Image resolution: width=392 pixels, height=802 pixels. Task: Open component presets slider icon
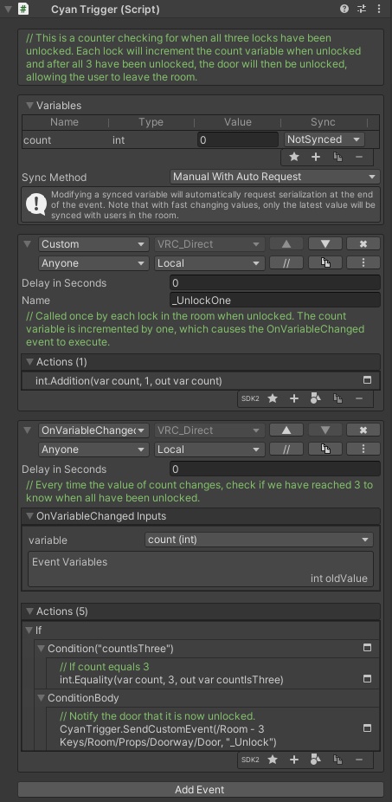point(362,9)
